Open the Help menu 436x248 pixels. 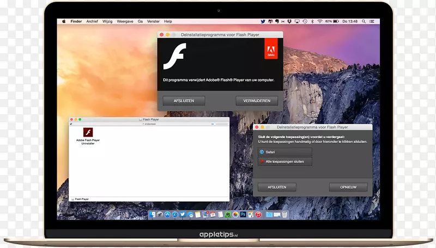168,21
